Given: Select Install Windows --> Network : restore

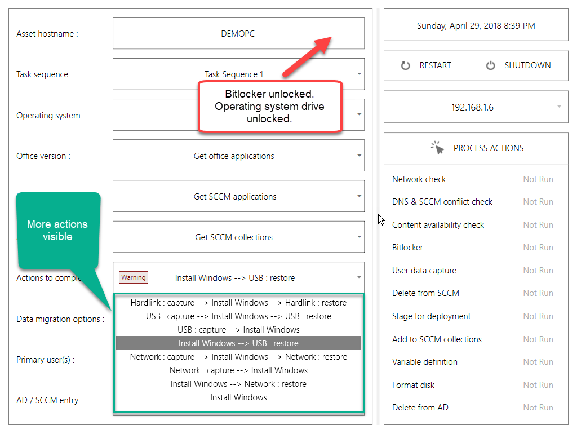Looking at the screenshot, I should pyautogui.click(x=238, y=384).
